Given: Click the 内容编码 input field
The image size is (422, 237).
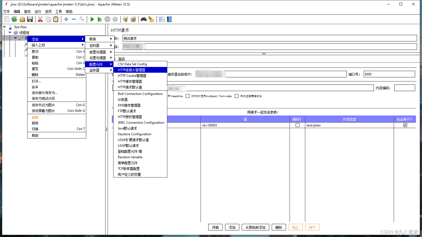Looking at the screenshot, I should [404, 88].
